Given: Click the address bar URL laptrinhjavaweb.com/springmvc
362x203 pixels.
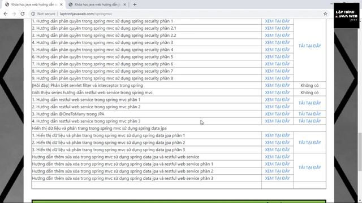Looking at the screenshot, I should tap(86, 14).
